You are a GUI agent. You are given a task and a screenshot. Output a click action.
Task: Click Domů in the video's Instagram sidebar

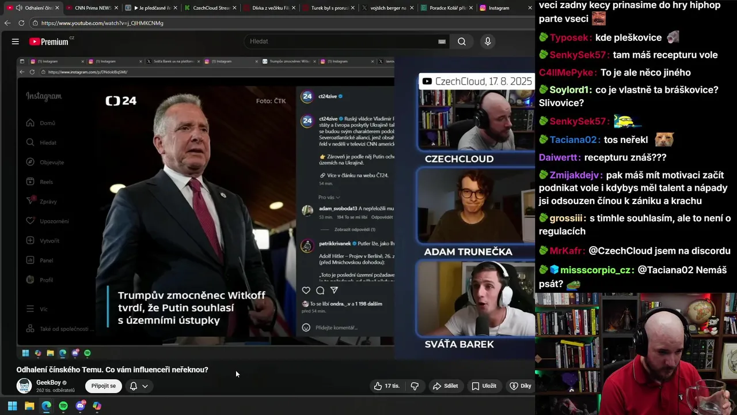[41, 123]
